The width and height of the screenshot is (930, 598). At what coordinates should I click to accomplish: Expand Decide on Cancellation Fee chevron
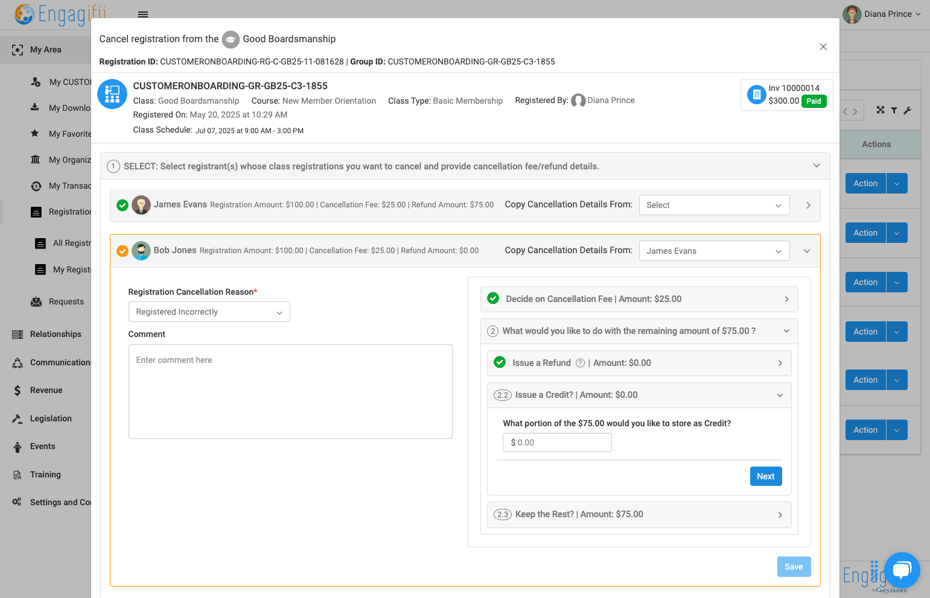tap(787, 299)
